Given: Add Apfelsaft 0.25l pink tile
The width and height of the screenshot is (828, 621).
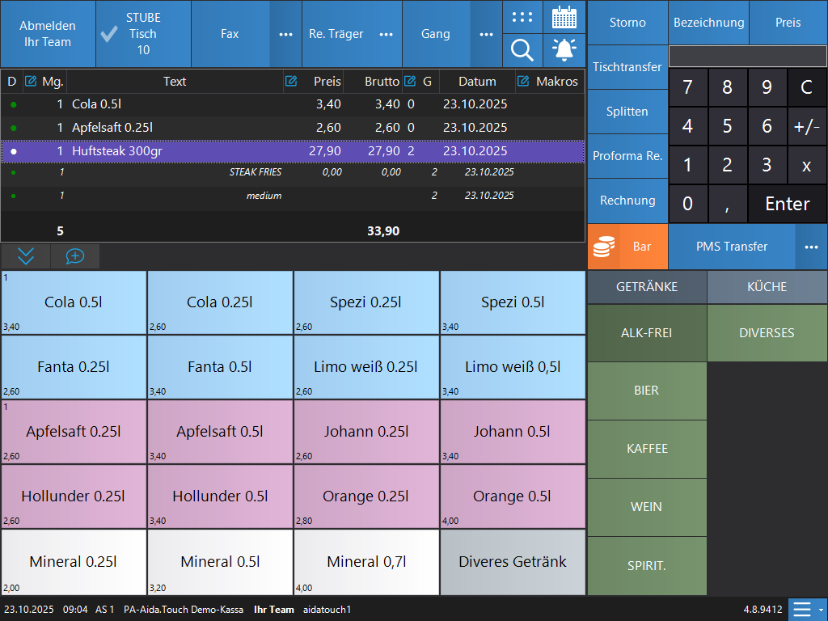Looking at the screenshot, I should coord(74,432).
